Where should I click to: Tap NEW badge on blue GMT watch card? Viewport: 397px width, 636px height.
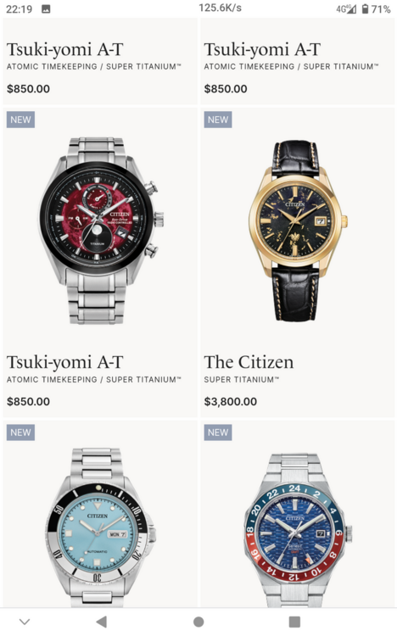[217, 432]
